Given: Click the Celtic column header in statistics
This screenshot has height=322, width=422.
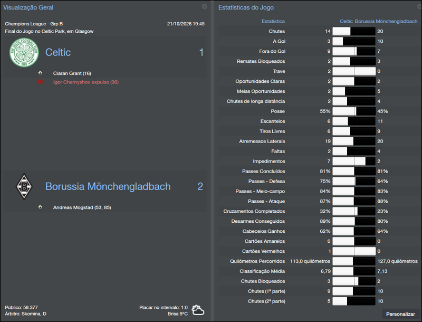Looking at the screenshot, I should click(346, 21).
